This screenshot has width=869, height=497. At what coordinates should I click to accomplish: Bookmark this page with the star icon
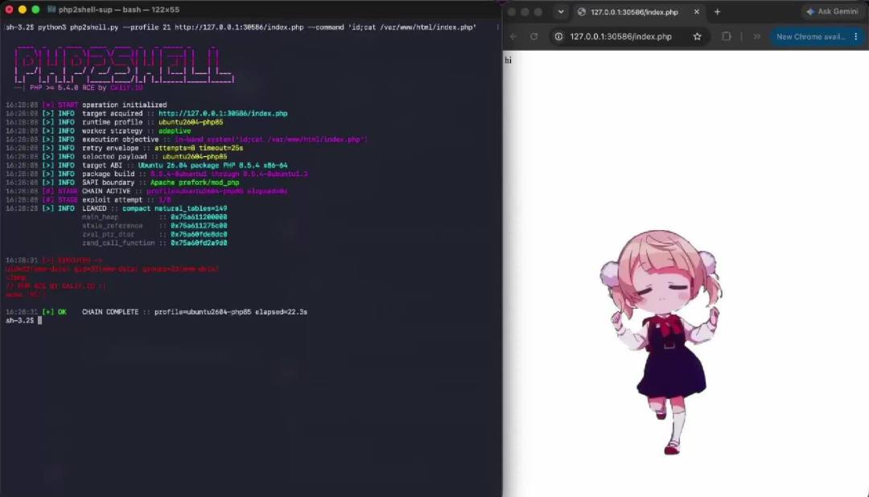coord(697,36)
